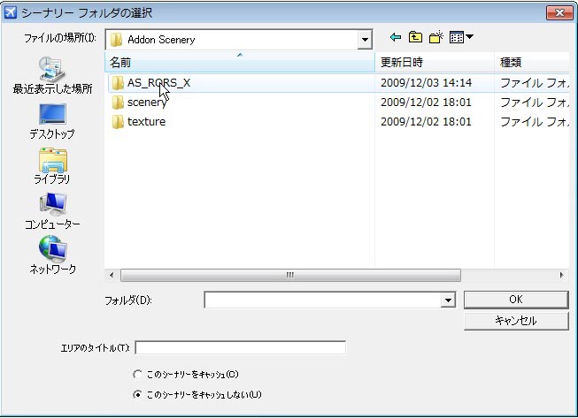Screen dimensions: 578x418
Task: Open ライブラリ in sidebar
Action: [x=52, y=166]
